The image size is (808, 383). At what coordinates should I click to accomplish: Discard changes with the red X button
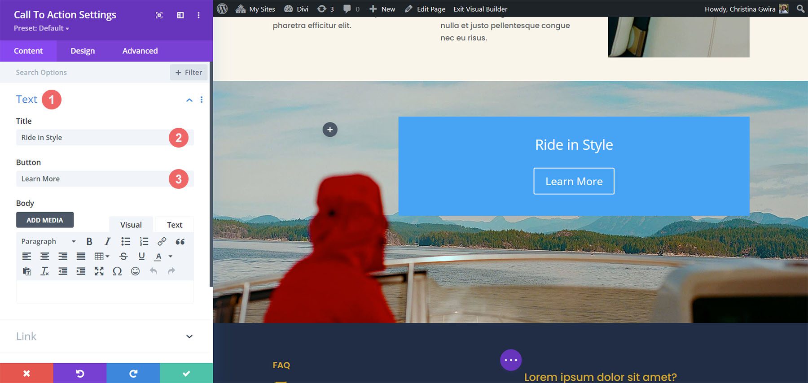tap(26, 373)
